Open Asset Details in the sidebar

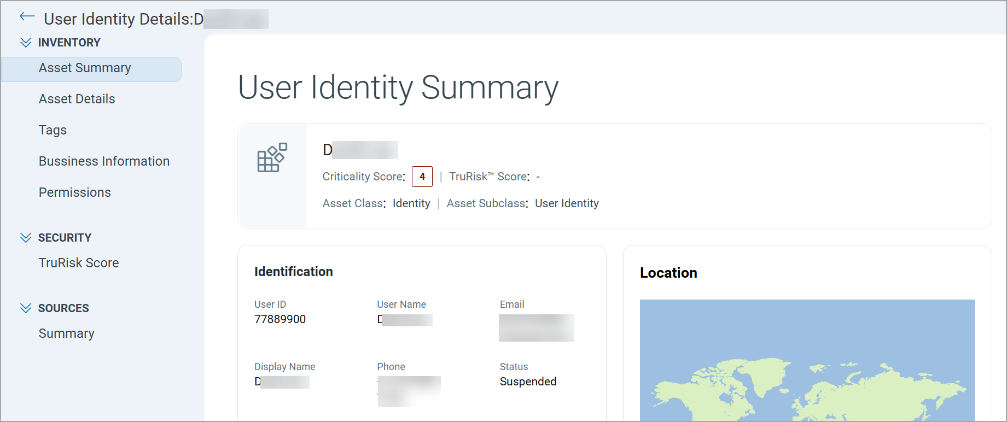tap(77, 99)
